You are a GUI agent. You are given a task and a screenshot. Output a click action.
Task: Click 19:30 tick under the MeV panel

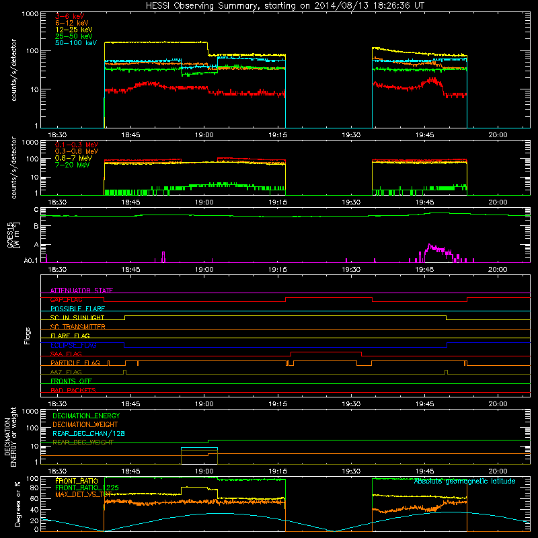[351, 202]
